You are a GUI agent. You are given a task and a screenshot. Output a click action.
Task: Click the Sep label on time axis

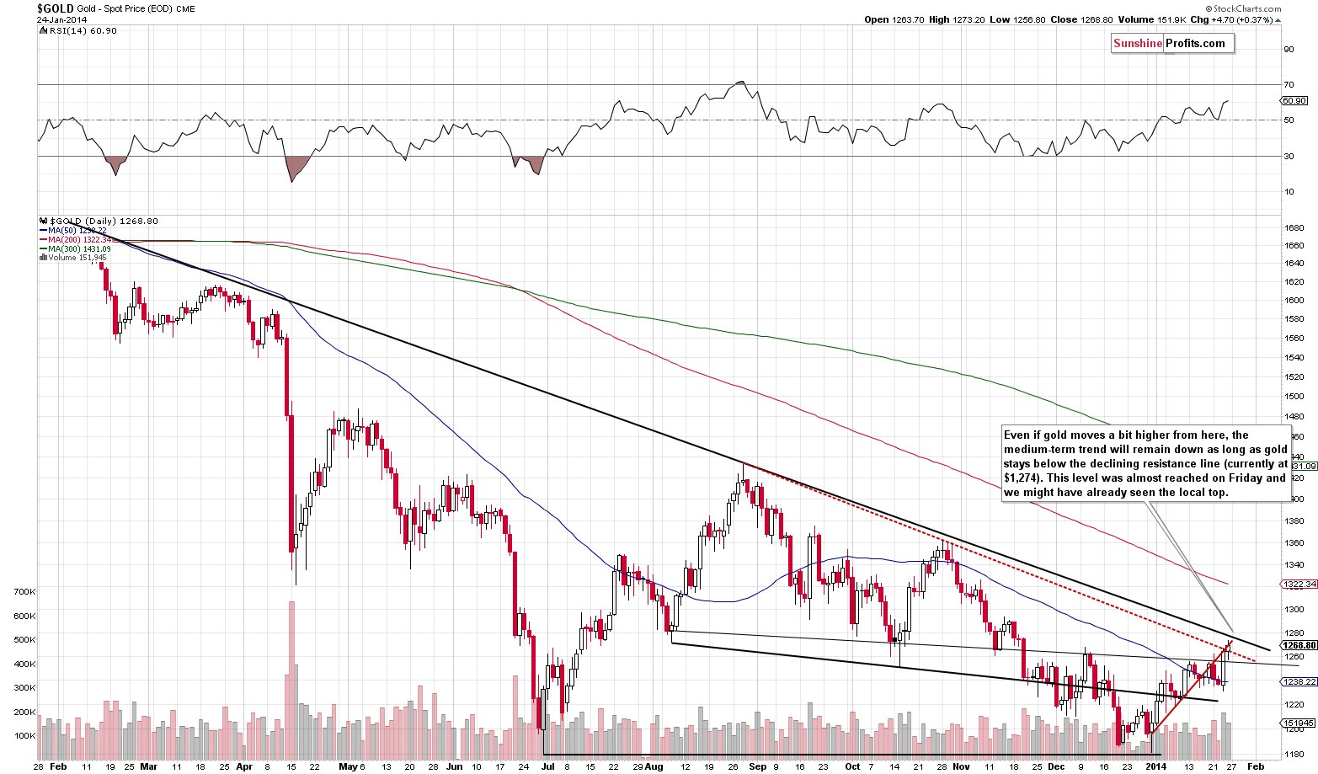pos(758,767)
